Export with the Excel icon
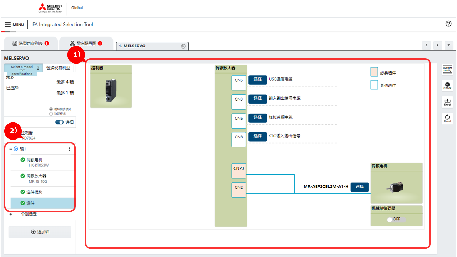Viewport: 457px width, 257px height. (447, 102)
